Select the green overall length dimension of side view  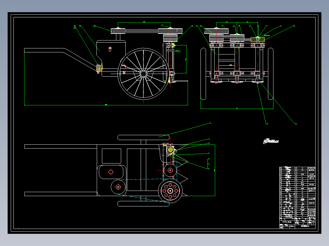[106, 105]
